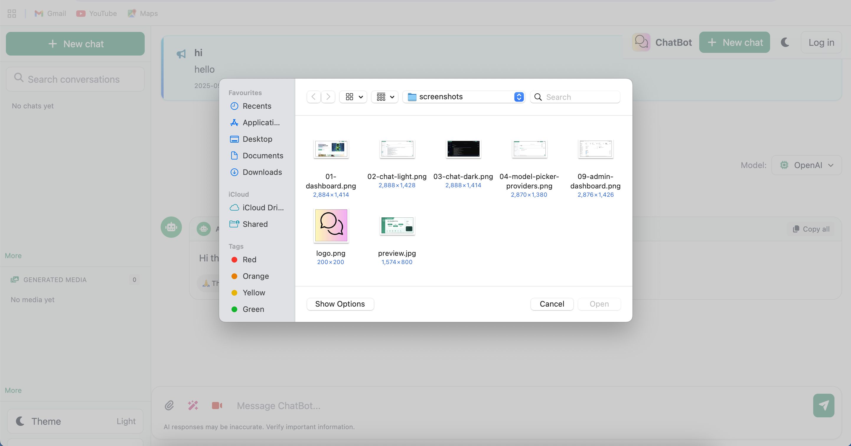Click the green send message arrow

tap(823, 405)
